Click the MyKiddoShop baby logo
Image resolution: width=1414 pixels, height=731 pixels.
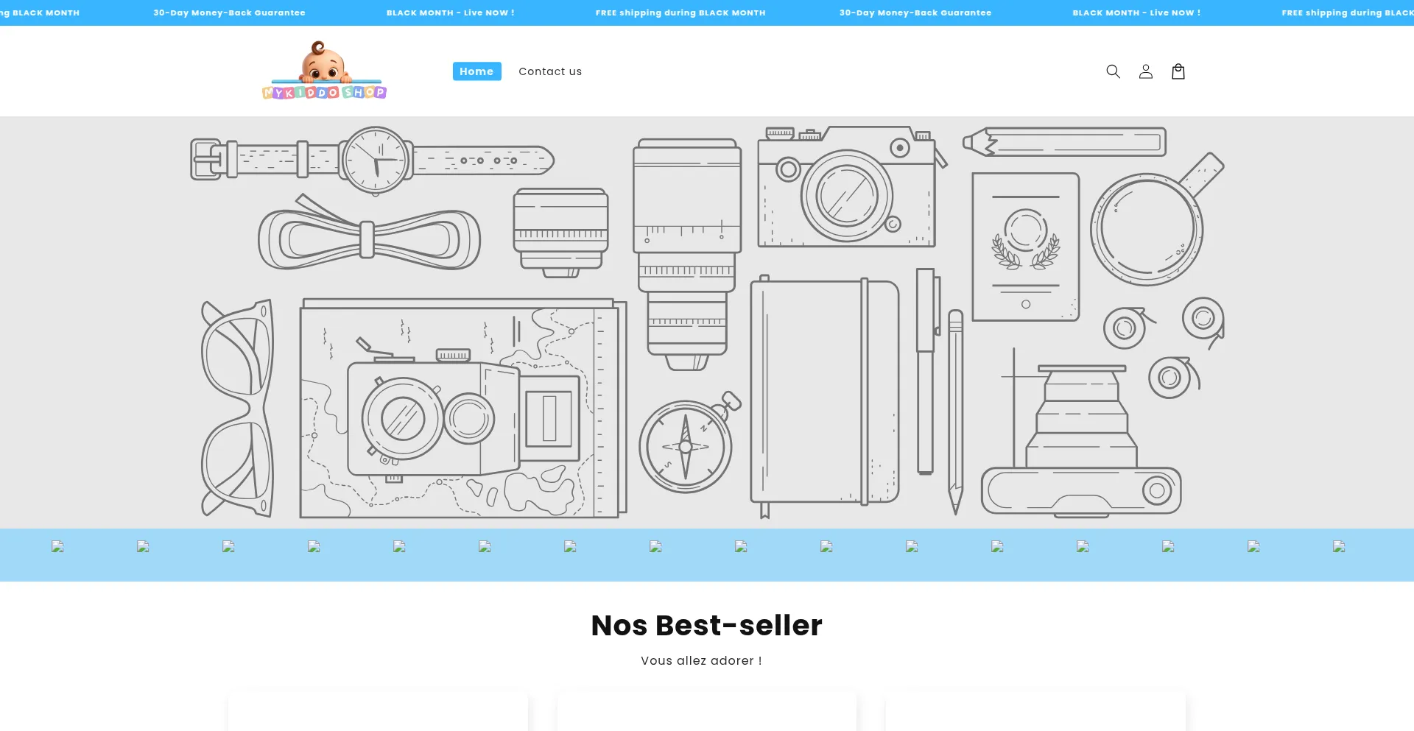324,71
